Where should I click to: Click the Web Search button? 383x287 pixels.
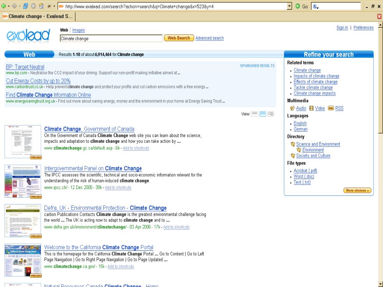(x=179, y=38)
